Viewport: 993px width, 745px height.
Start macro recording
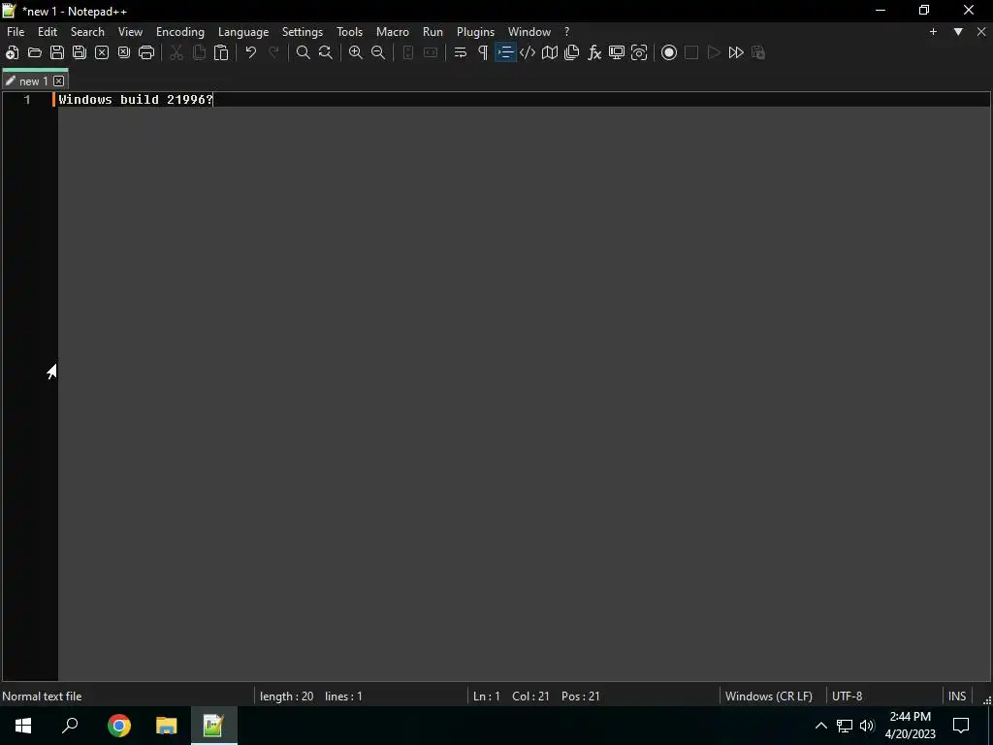669,52
